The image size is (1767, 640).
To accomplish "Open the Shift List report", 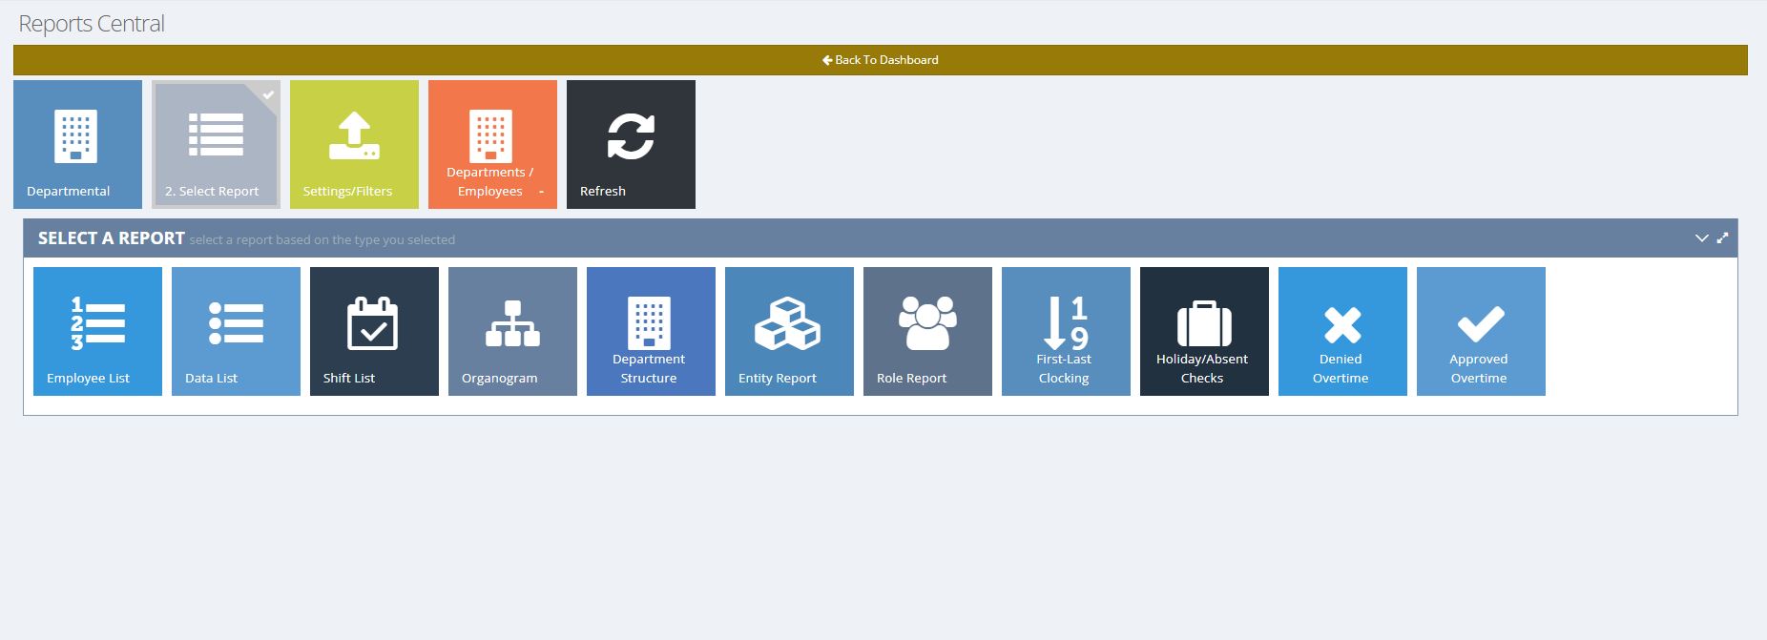I will (374, 331).
